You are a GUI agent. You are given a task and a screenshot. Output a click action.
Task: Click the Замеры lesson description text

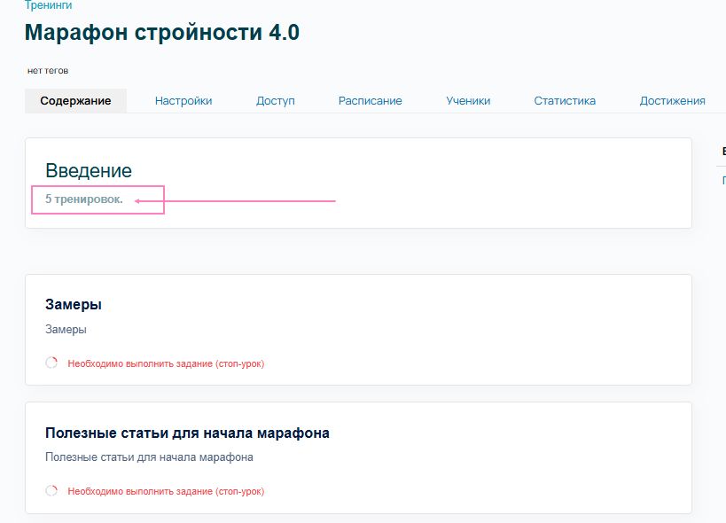point(66,329)
